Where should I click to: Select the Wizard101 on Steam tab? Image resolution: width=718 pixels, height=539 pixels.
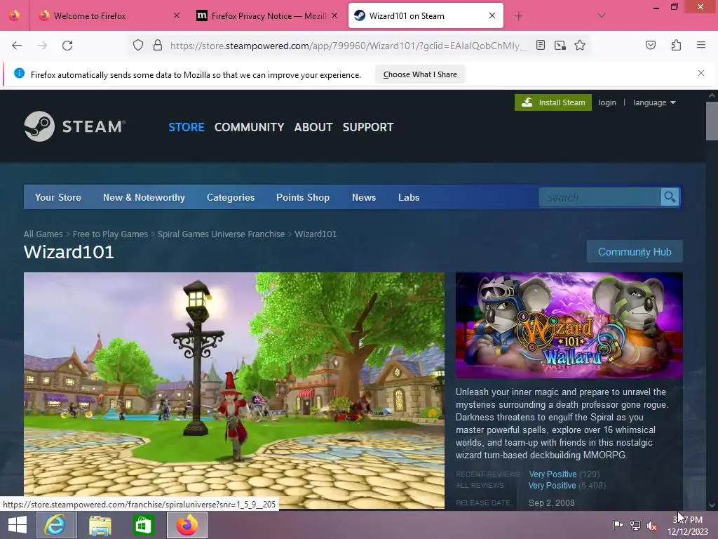[x=426, y=15]
